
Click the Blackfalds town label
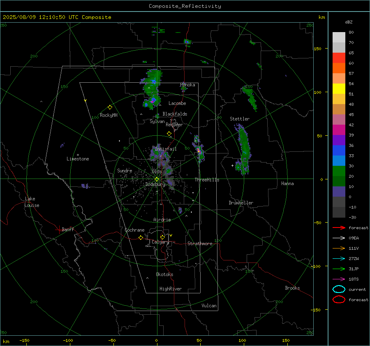point(175,114)
